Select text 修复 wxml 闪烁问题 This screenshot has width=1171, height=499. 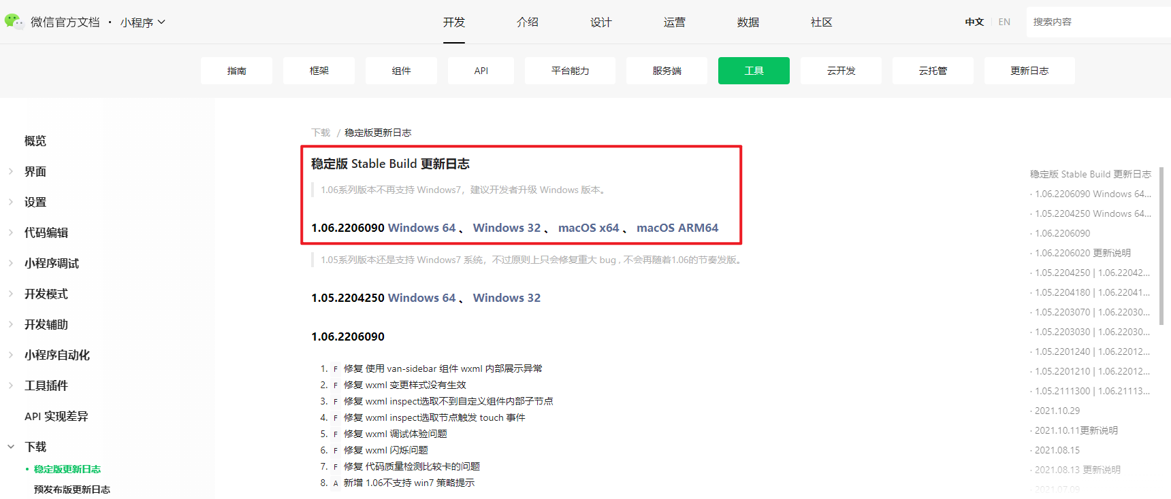386,450
